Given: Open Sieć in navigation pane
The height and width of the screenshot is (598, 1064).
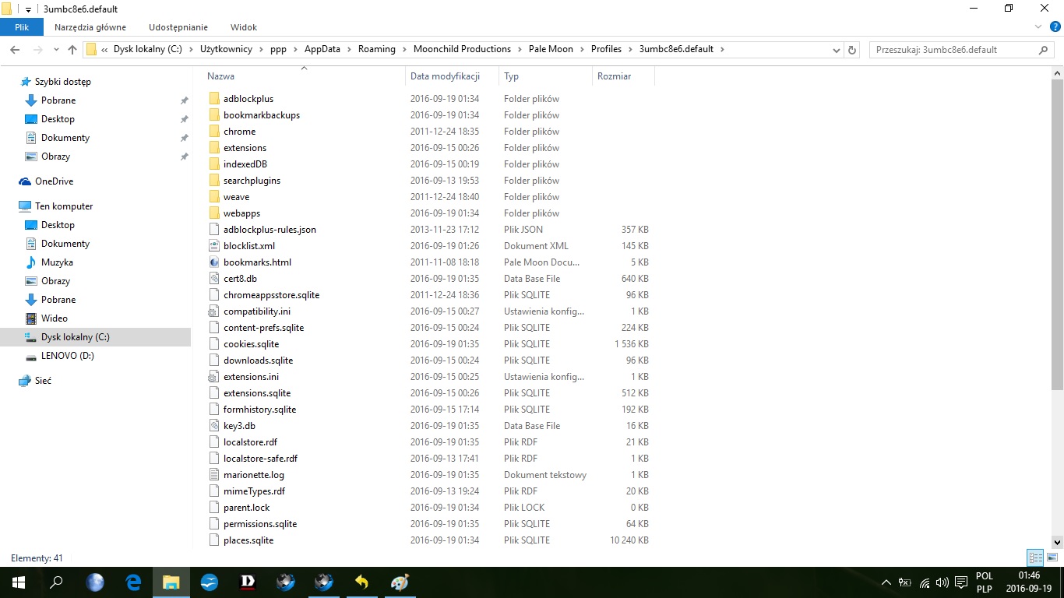Looking at the screenshot, I should point(43,381).
